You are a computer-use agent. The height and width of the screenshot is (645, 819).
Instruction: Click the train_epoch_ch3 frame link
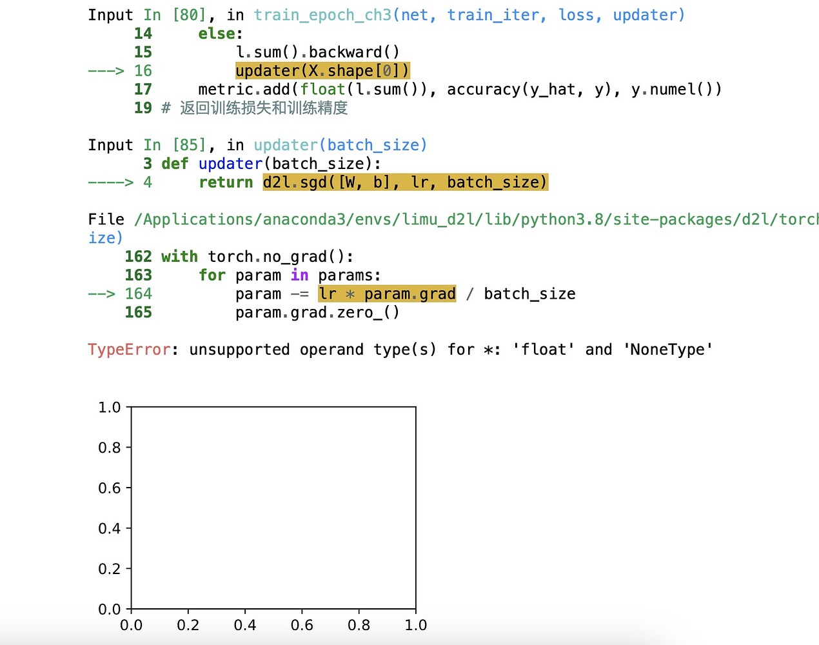(322, 15)
